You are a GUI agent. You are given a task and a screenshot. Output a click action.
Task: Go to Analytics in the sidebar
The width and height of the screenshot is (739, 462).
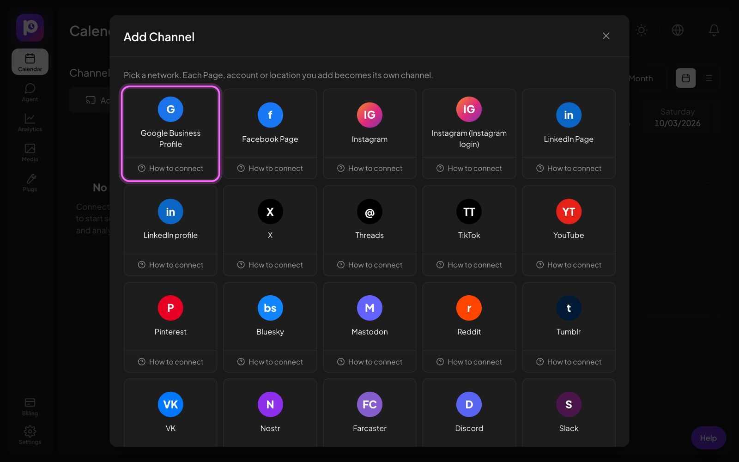click(30, 122)
